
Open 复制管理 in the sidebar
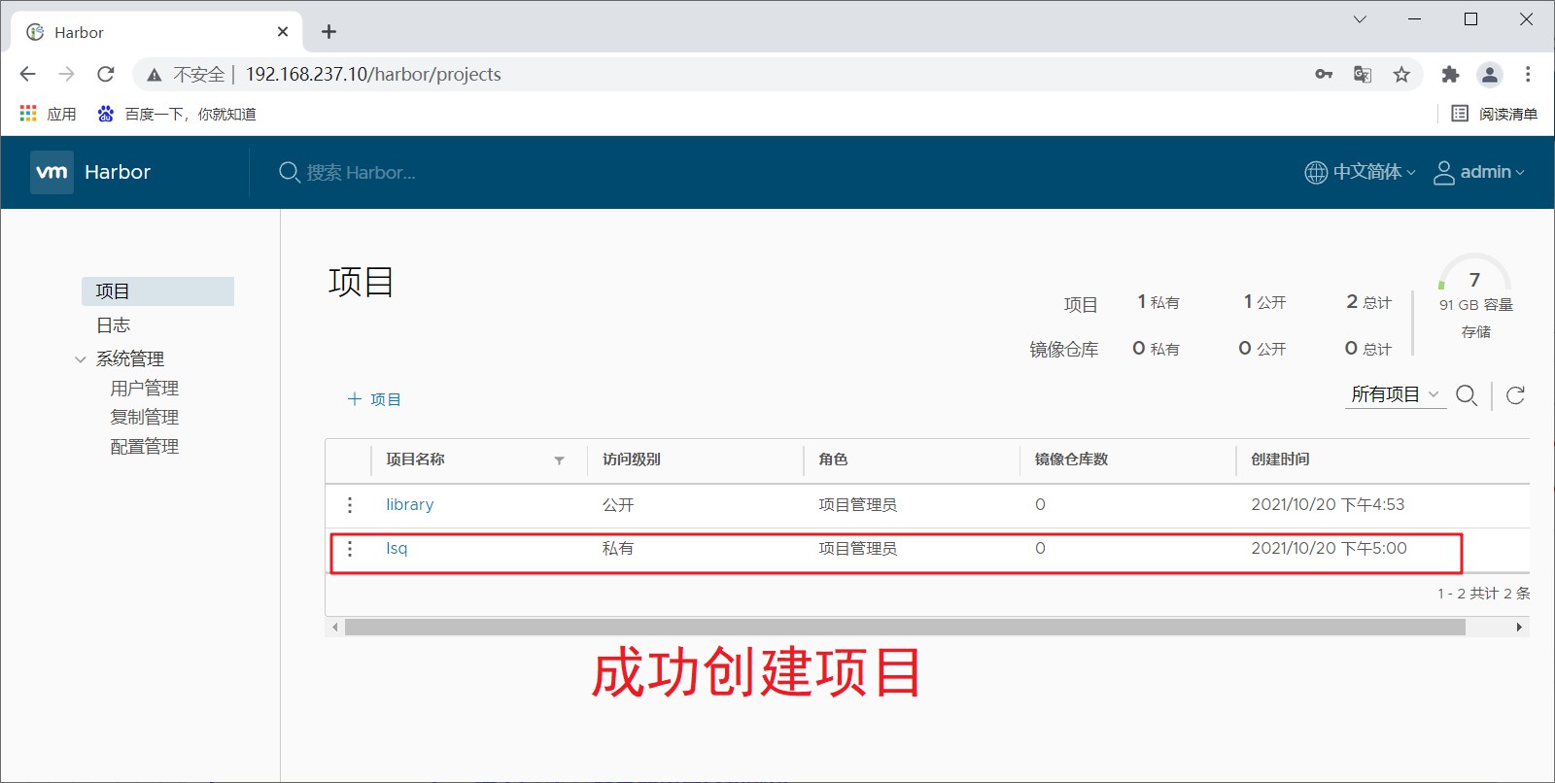(145, 418)
